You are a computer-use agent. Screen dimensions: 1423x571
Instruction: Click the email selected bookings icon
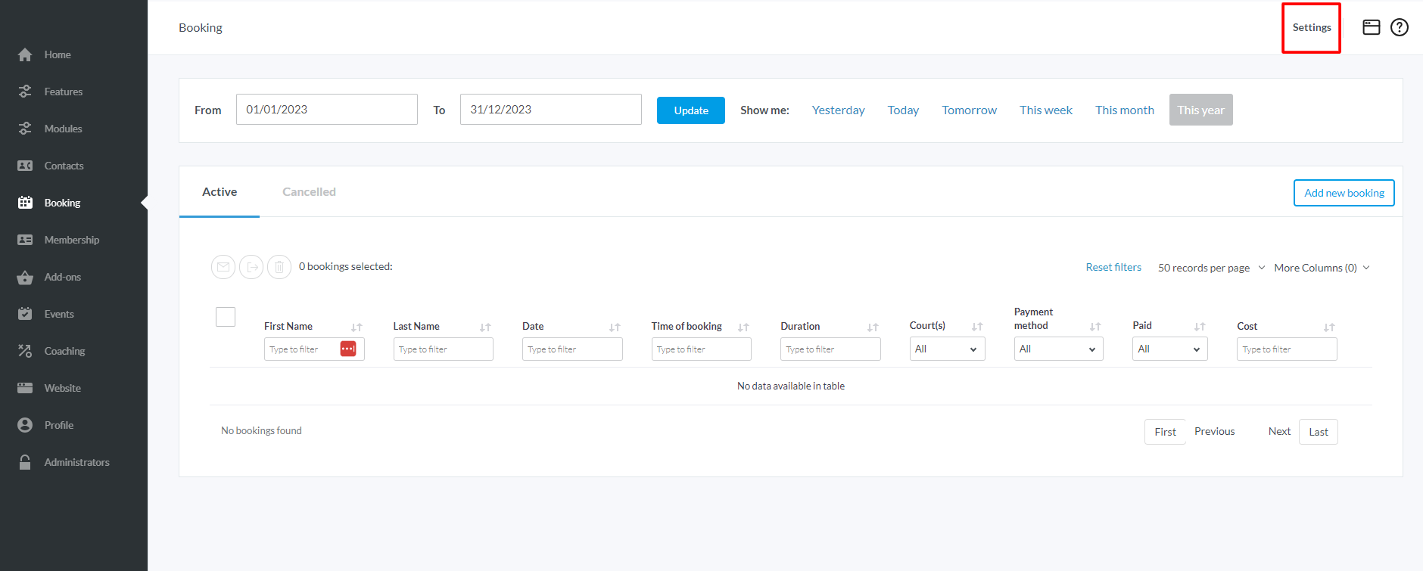pos(223,267)
